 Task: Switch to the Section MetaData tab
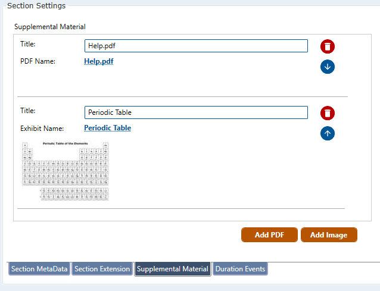pyautogui.click(x=39, y=269)
